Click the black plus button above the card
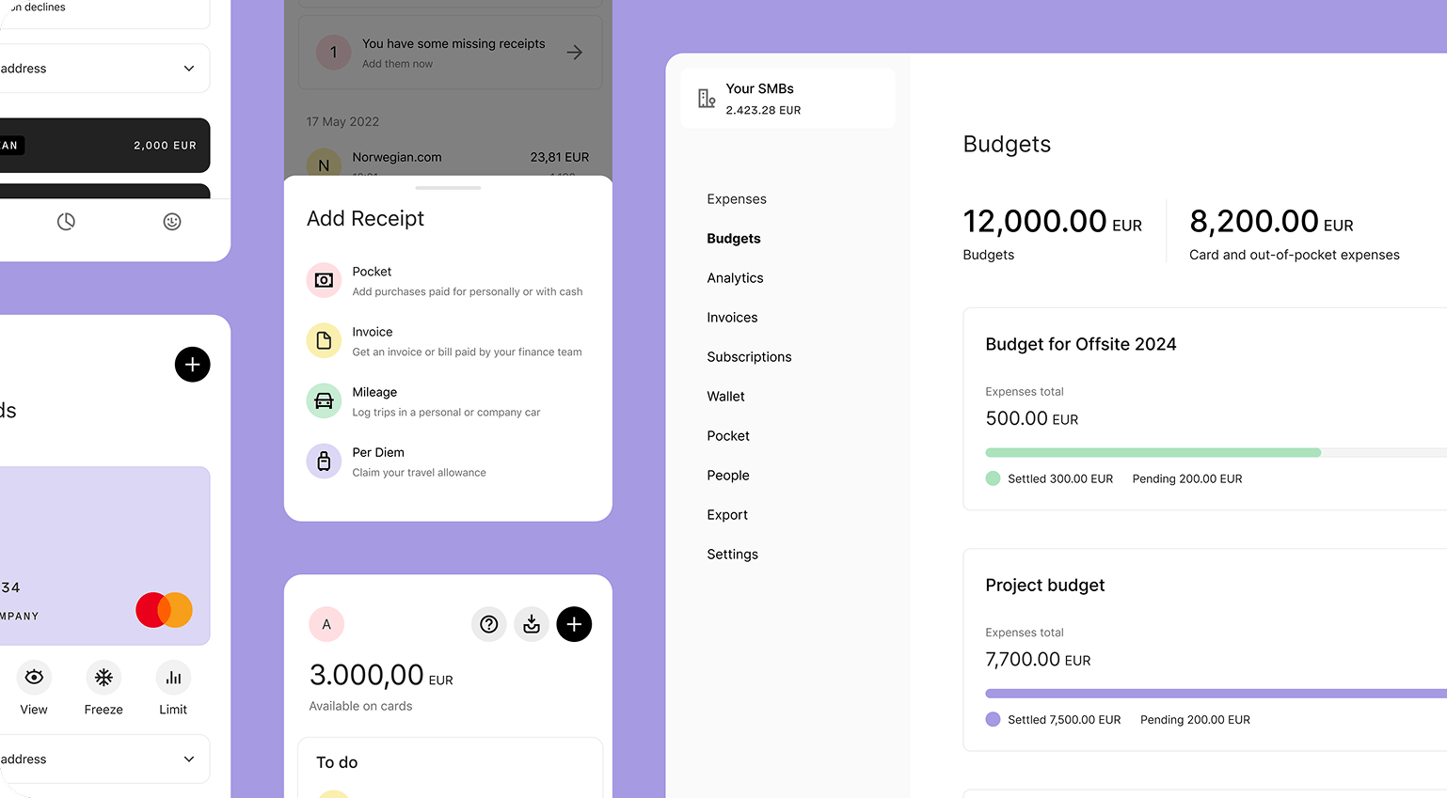 coord(192,365)
